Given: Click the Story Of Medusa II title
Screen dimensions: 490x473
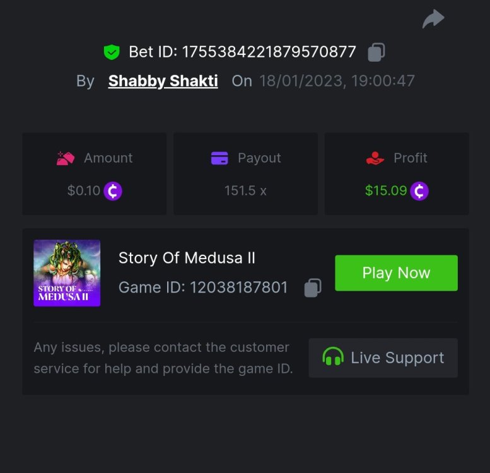Looking at the screenshot, I should [x=187, y=258].
